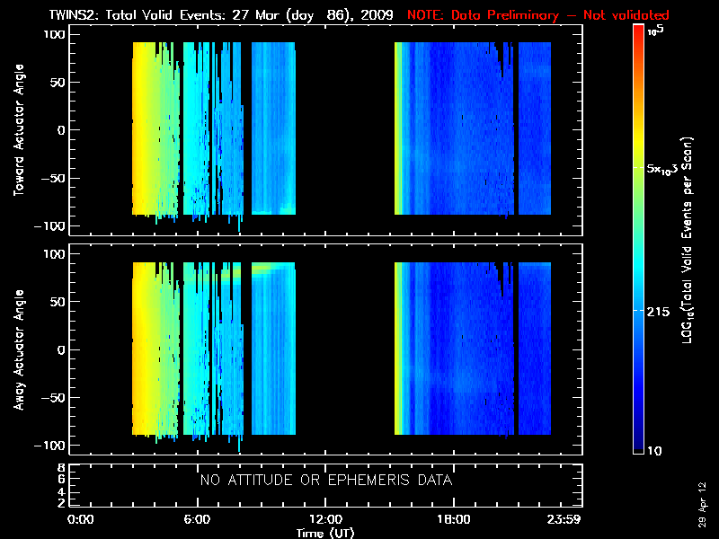Click the "29 Apr 12" date stamp
Image resolution: width=719 pixels, height=539 pixels.
pyautogui.click(x=703, y=495)
